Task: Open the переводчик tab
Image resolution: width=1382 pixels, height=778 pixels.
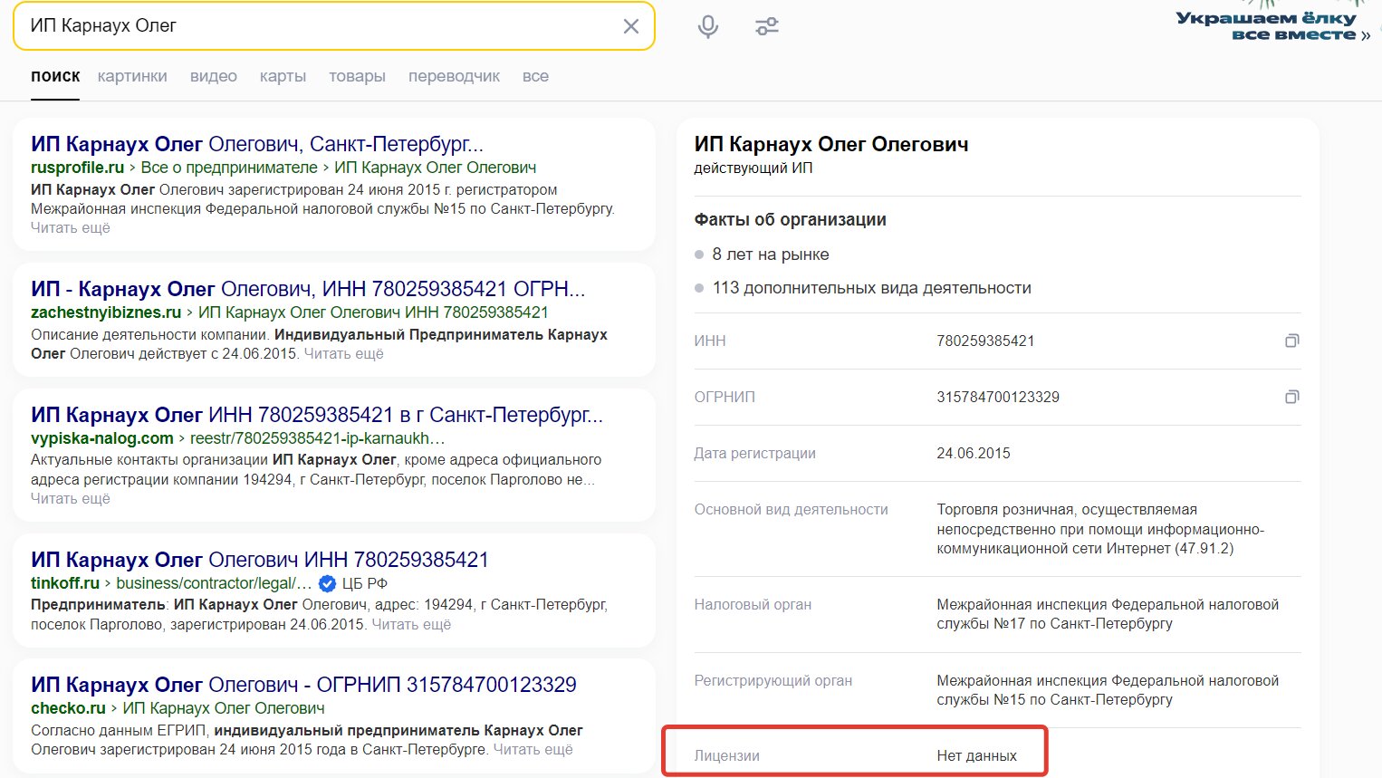Action: pos(454,76)
